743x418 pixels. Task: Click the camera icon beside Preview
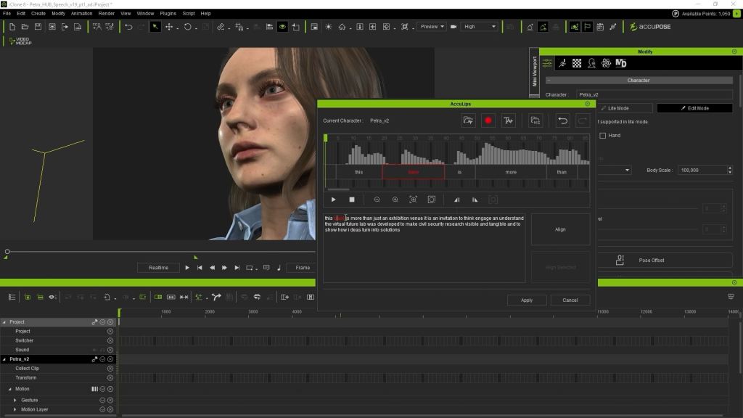(x=453, y=27)
